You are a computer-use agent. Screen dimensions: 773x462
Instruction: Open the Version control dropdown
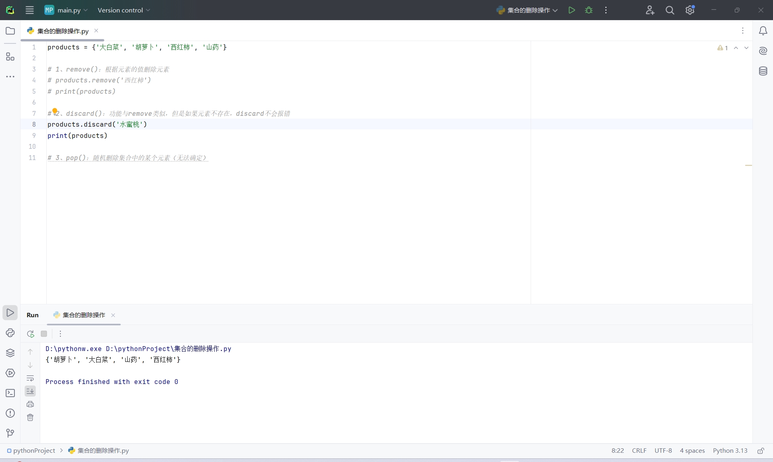point(124,10)
